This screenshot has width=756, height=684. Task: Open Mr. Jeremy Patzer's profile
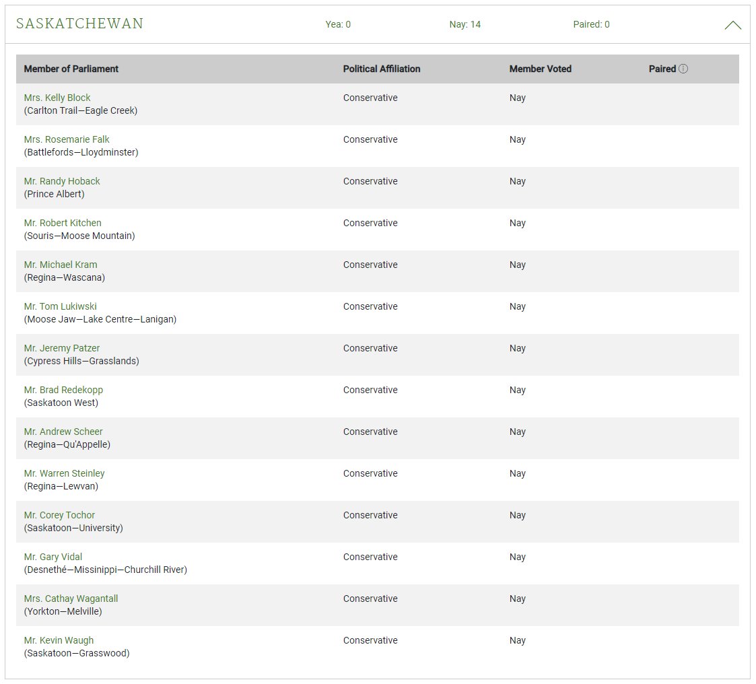pos(62,348)
